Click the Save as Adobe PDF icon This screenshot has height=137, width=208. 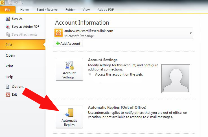(x=8, y=27)
